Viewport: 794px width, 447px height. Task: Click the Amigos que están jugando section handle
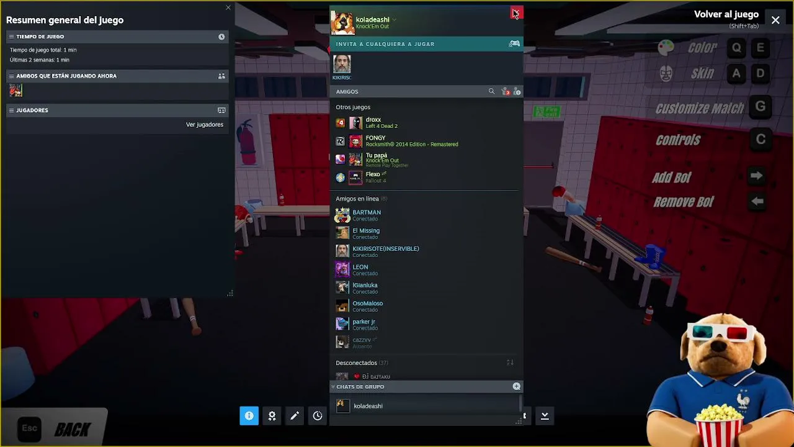11,76
